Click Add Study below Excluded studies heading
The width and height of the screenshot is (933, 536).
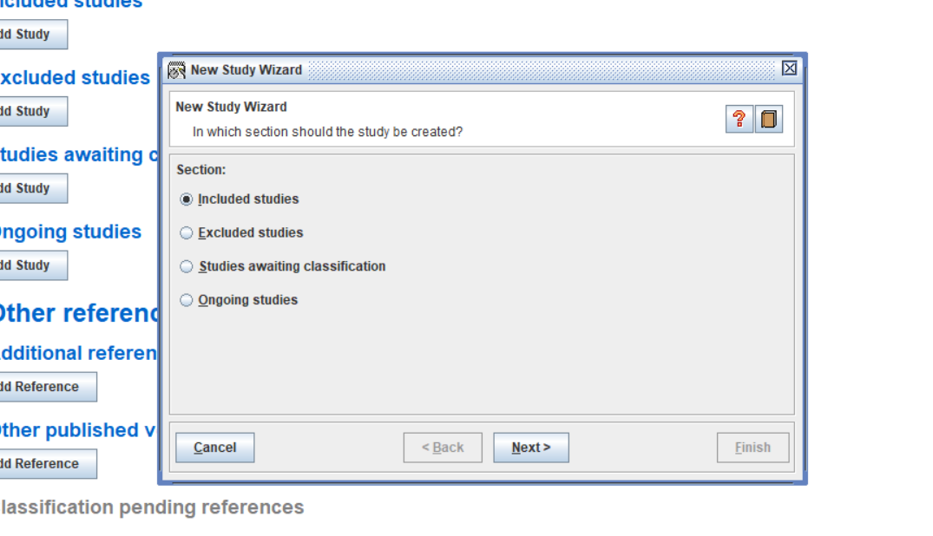30,112
